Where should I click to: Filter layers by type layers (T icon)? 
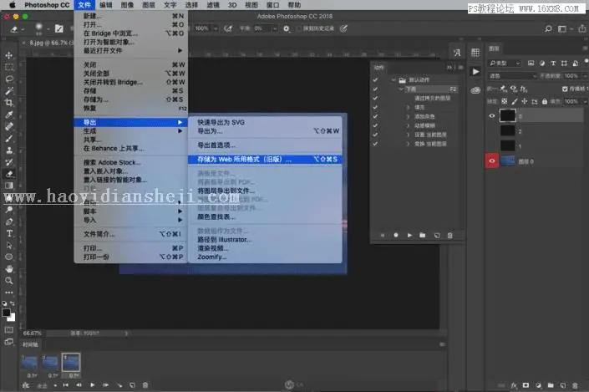(x=553, y=64)
